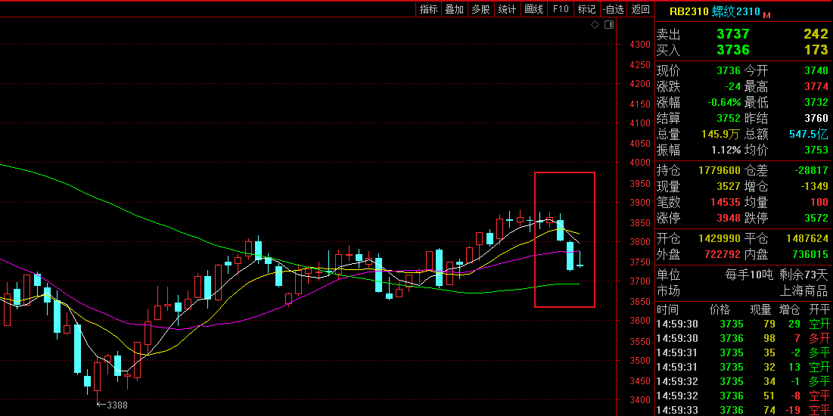Activate the 画线 drawing tool
Viewport: 833px width, 416px height.
coord(534,9)
